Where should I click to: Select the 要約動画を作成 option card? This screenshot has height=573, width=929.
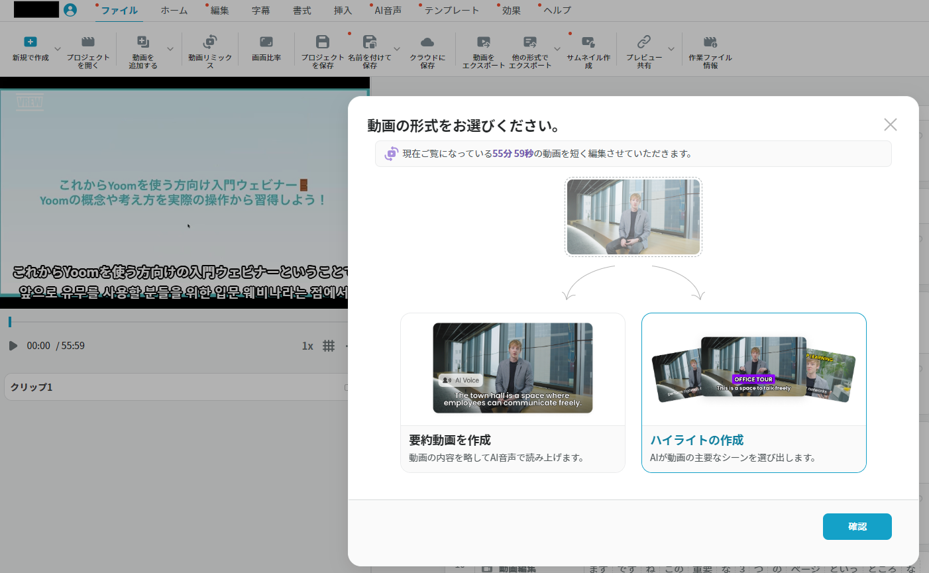coord(512,392)
